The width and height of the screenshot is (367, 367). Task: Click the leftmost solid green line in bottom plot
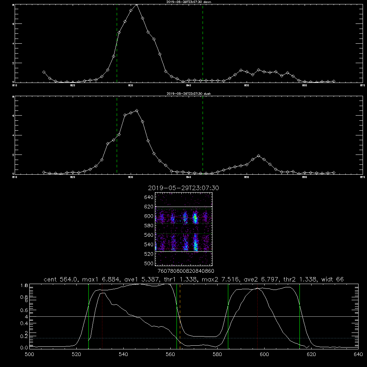click(x=88, y=316)
